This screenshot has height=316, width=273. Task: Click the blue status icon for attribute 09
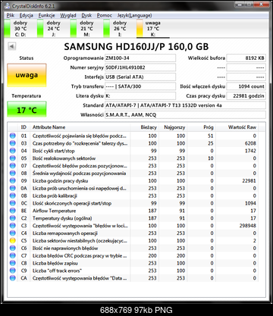coord(12,181)
